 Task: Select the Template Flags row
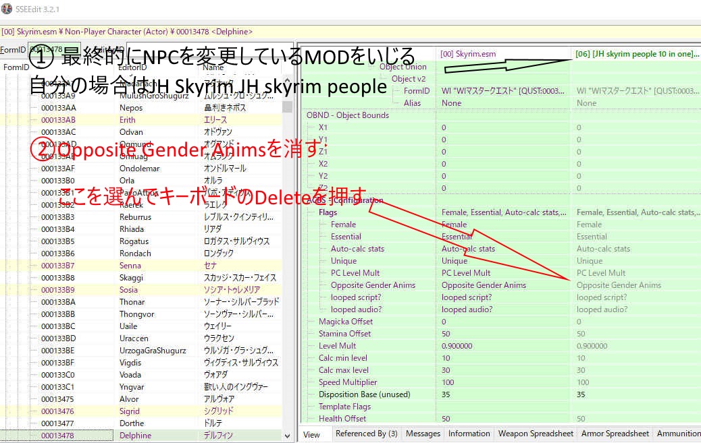tap(344, 407)
